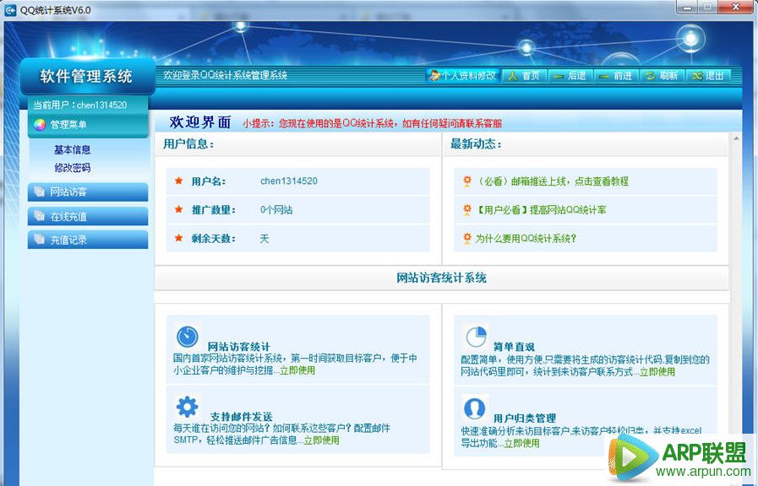Refresh the page with 刷新
Image resolution: width=758 pixels, height=486 pixels.
pyautogui.click(x=662, y=76)
